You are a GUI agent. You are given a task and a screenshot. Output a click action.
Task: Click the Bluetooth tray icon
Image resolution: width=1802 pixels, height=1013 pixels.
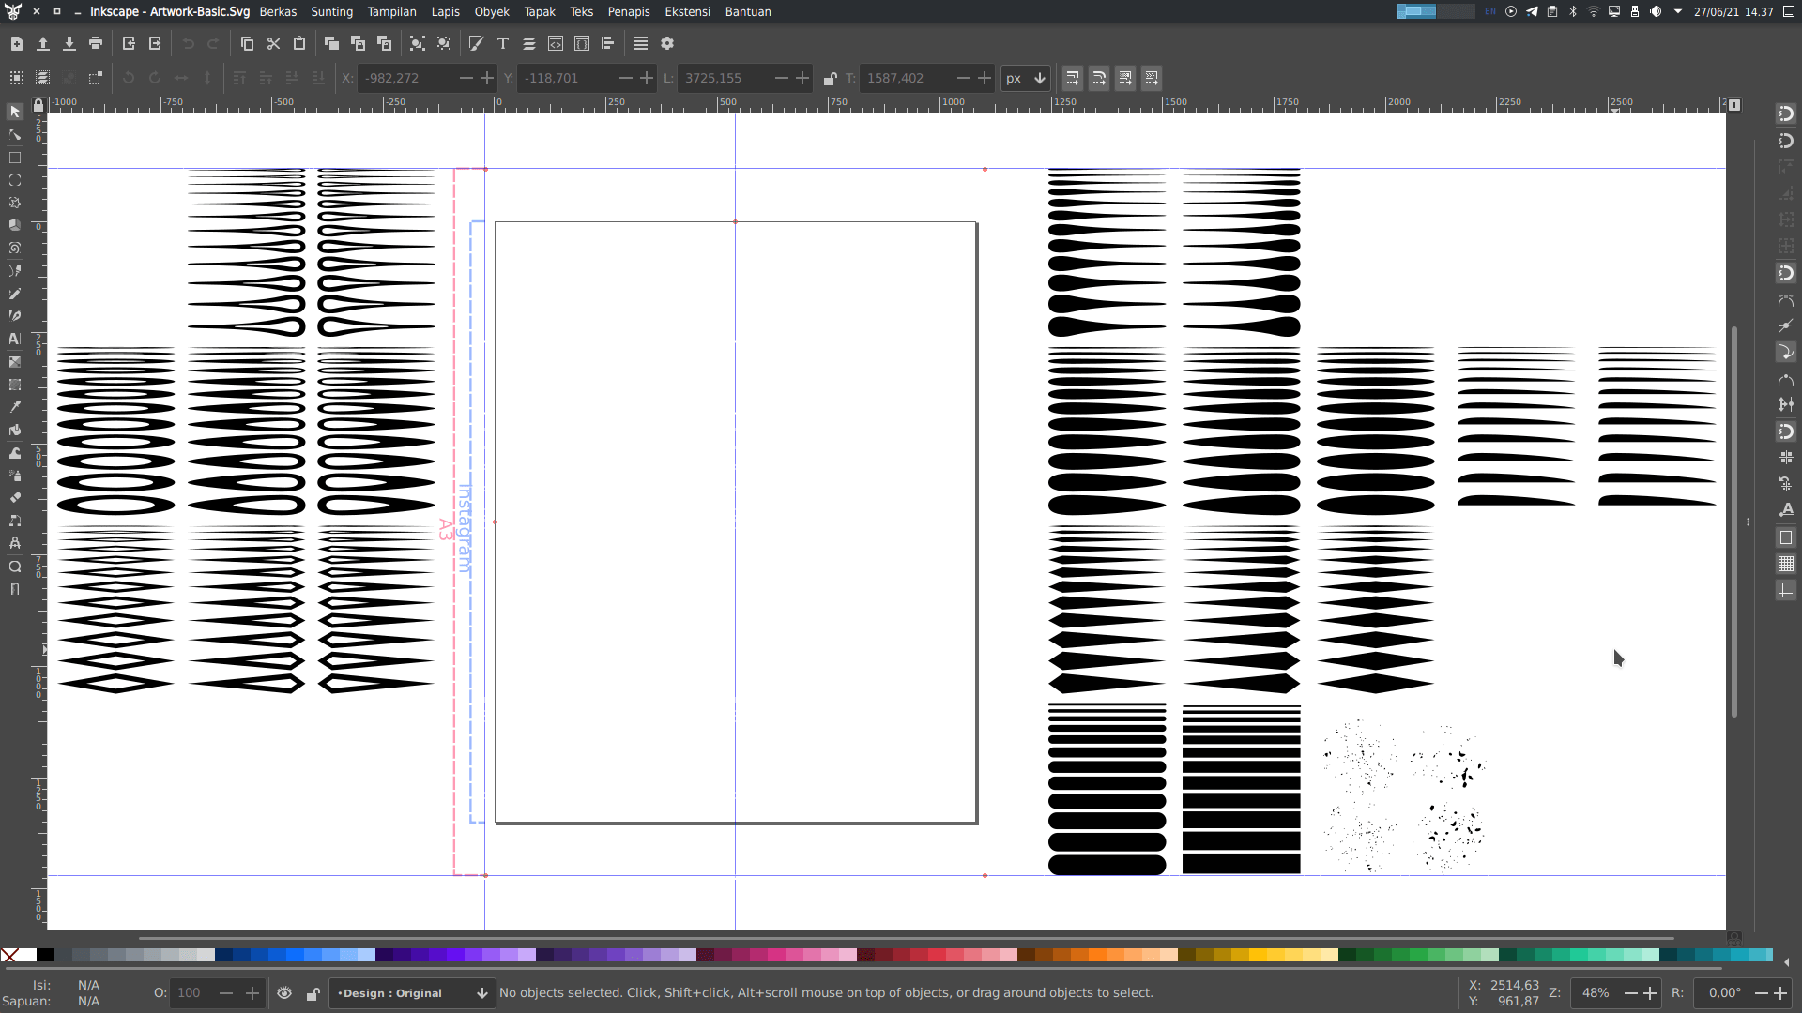[1573, 11]
